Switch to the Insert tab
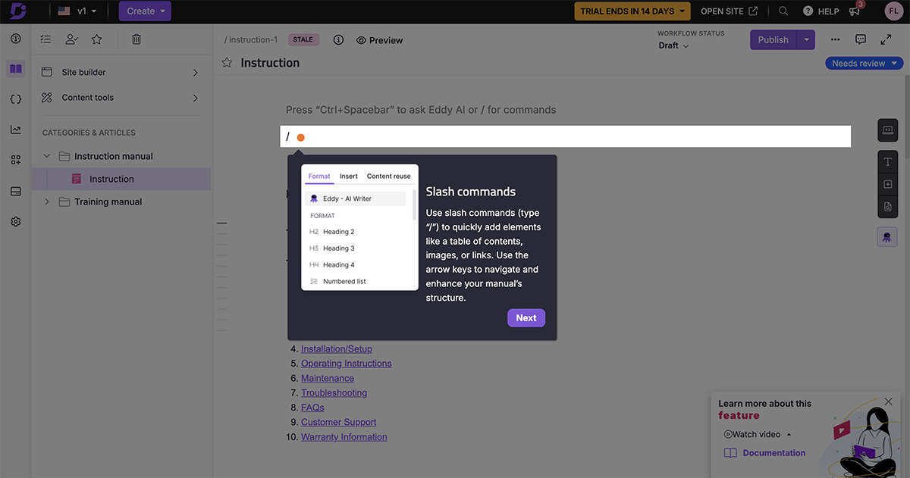 pyautogui.click(x=349, y=177)
